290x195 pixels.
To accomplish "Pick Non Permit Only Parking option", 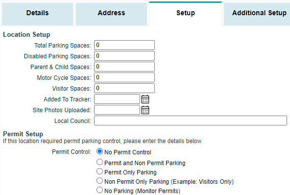I will (x=99, y=181).
